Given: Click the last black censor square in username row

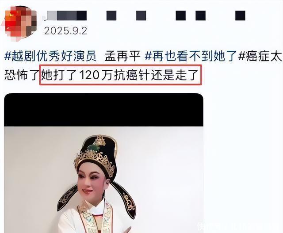Looking at the screenshot, I should [240, 15].
